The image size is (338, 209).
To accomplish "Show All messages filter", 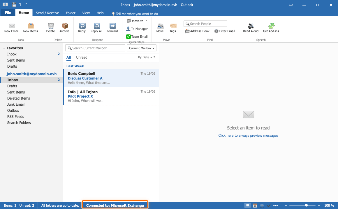I will click(x=68, y=57).
